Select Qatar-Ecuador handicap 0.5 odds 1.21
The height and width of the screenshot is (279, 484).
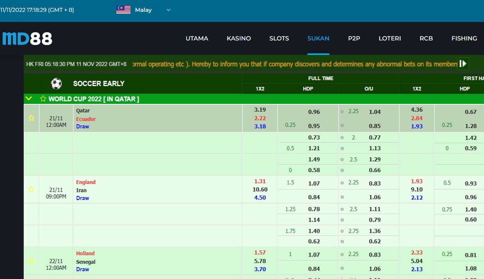pyautogui.click(x=314, y=148)
